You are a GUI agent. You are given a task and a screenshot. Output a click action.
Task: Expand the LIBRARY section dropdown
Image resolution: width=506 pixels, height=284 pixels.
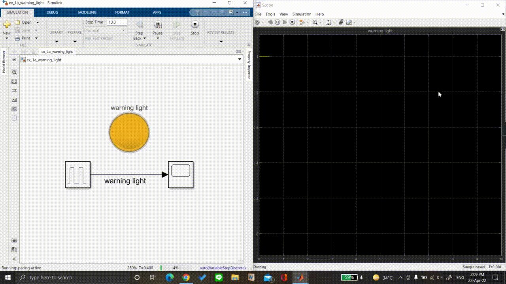pyautogui.click(x=56, y=41)
